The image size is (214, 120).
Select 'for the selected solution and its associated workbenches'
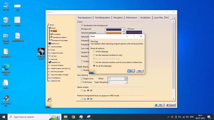(94, 62)
